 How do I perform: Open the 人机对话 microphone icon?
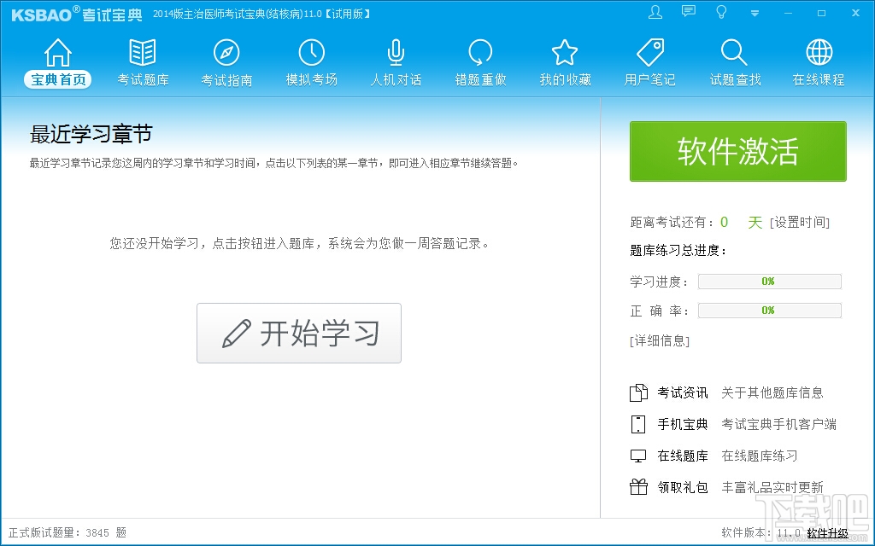click(396, 52)
